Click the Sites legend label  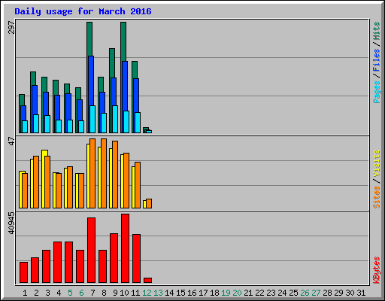pyautogui.click(x=377, y=197)
